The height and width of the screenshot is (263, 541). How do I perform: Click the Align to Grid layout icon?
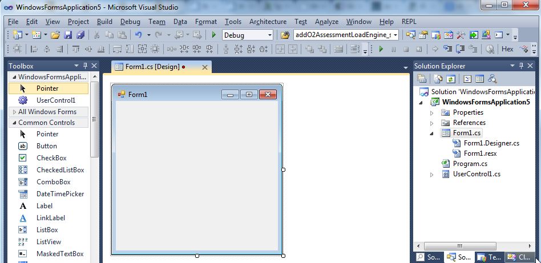pyautogui.click(x=17, y=49)
